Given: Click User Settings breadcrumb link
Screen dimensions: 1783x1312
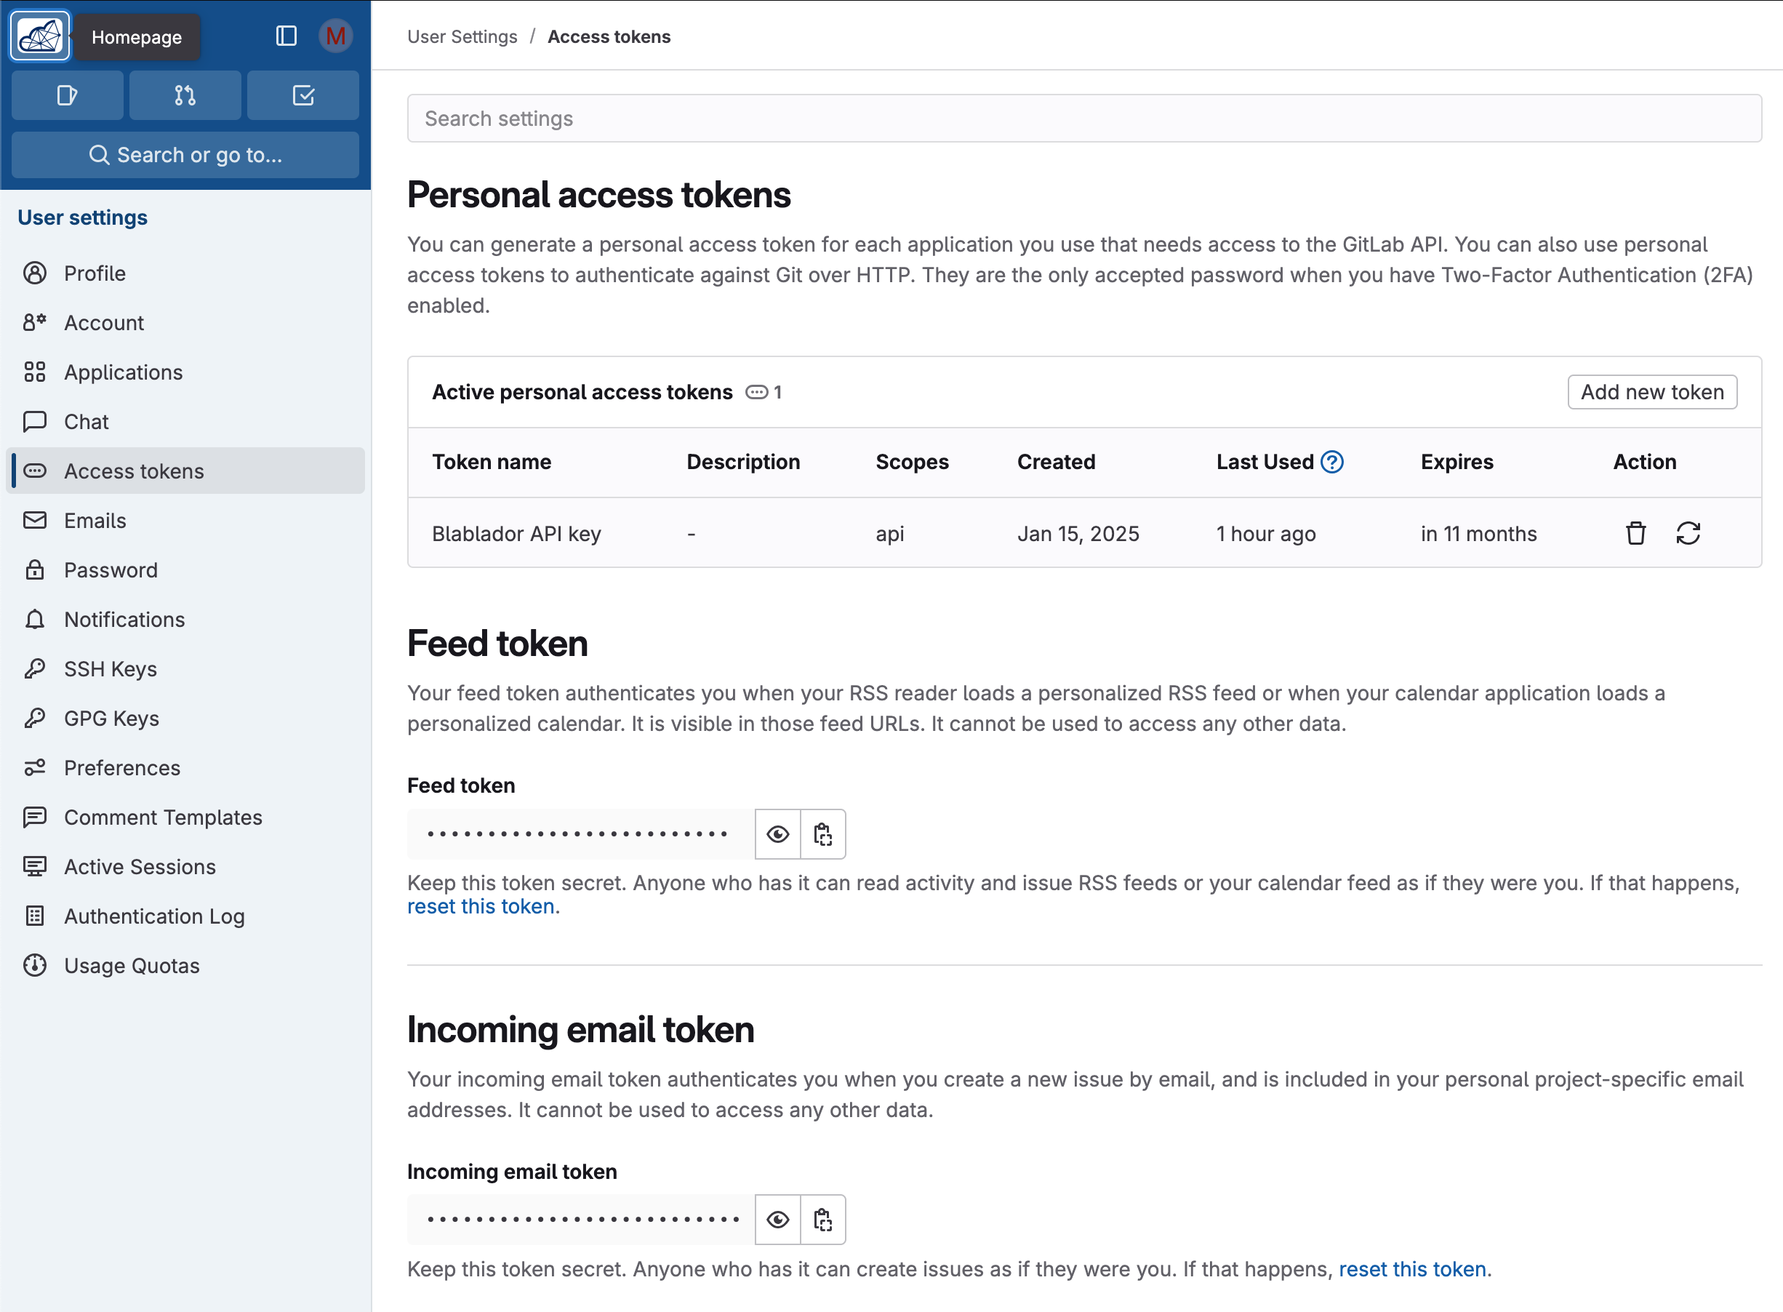Looking at the screenshot, I should 462,36.
